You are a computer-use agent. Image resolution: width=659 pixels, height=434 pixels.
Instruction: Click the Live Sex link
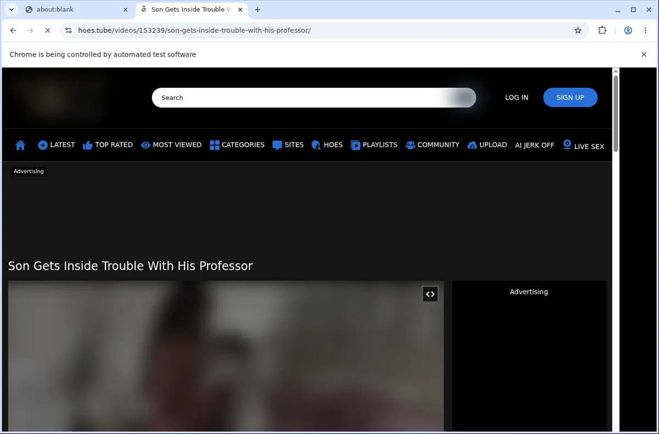pos(583,146)
